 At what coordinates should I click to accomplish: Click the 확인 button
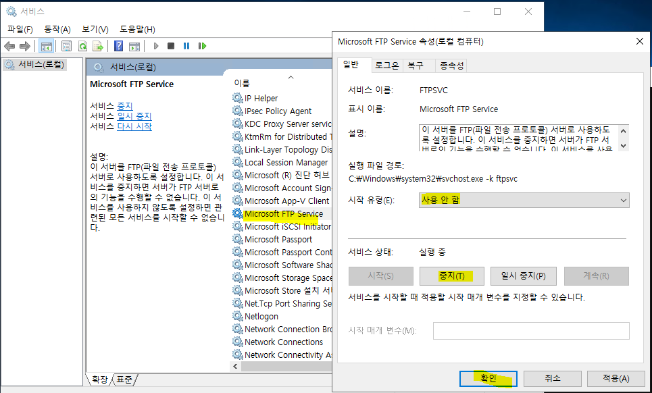click(488, 378)
